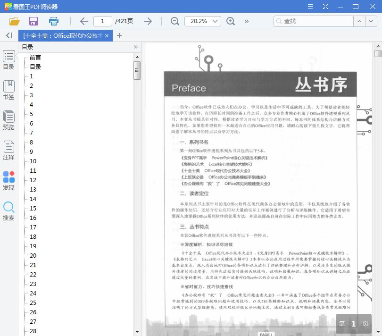Jump to outline entry 10
382x336 pixels.
33,161
